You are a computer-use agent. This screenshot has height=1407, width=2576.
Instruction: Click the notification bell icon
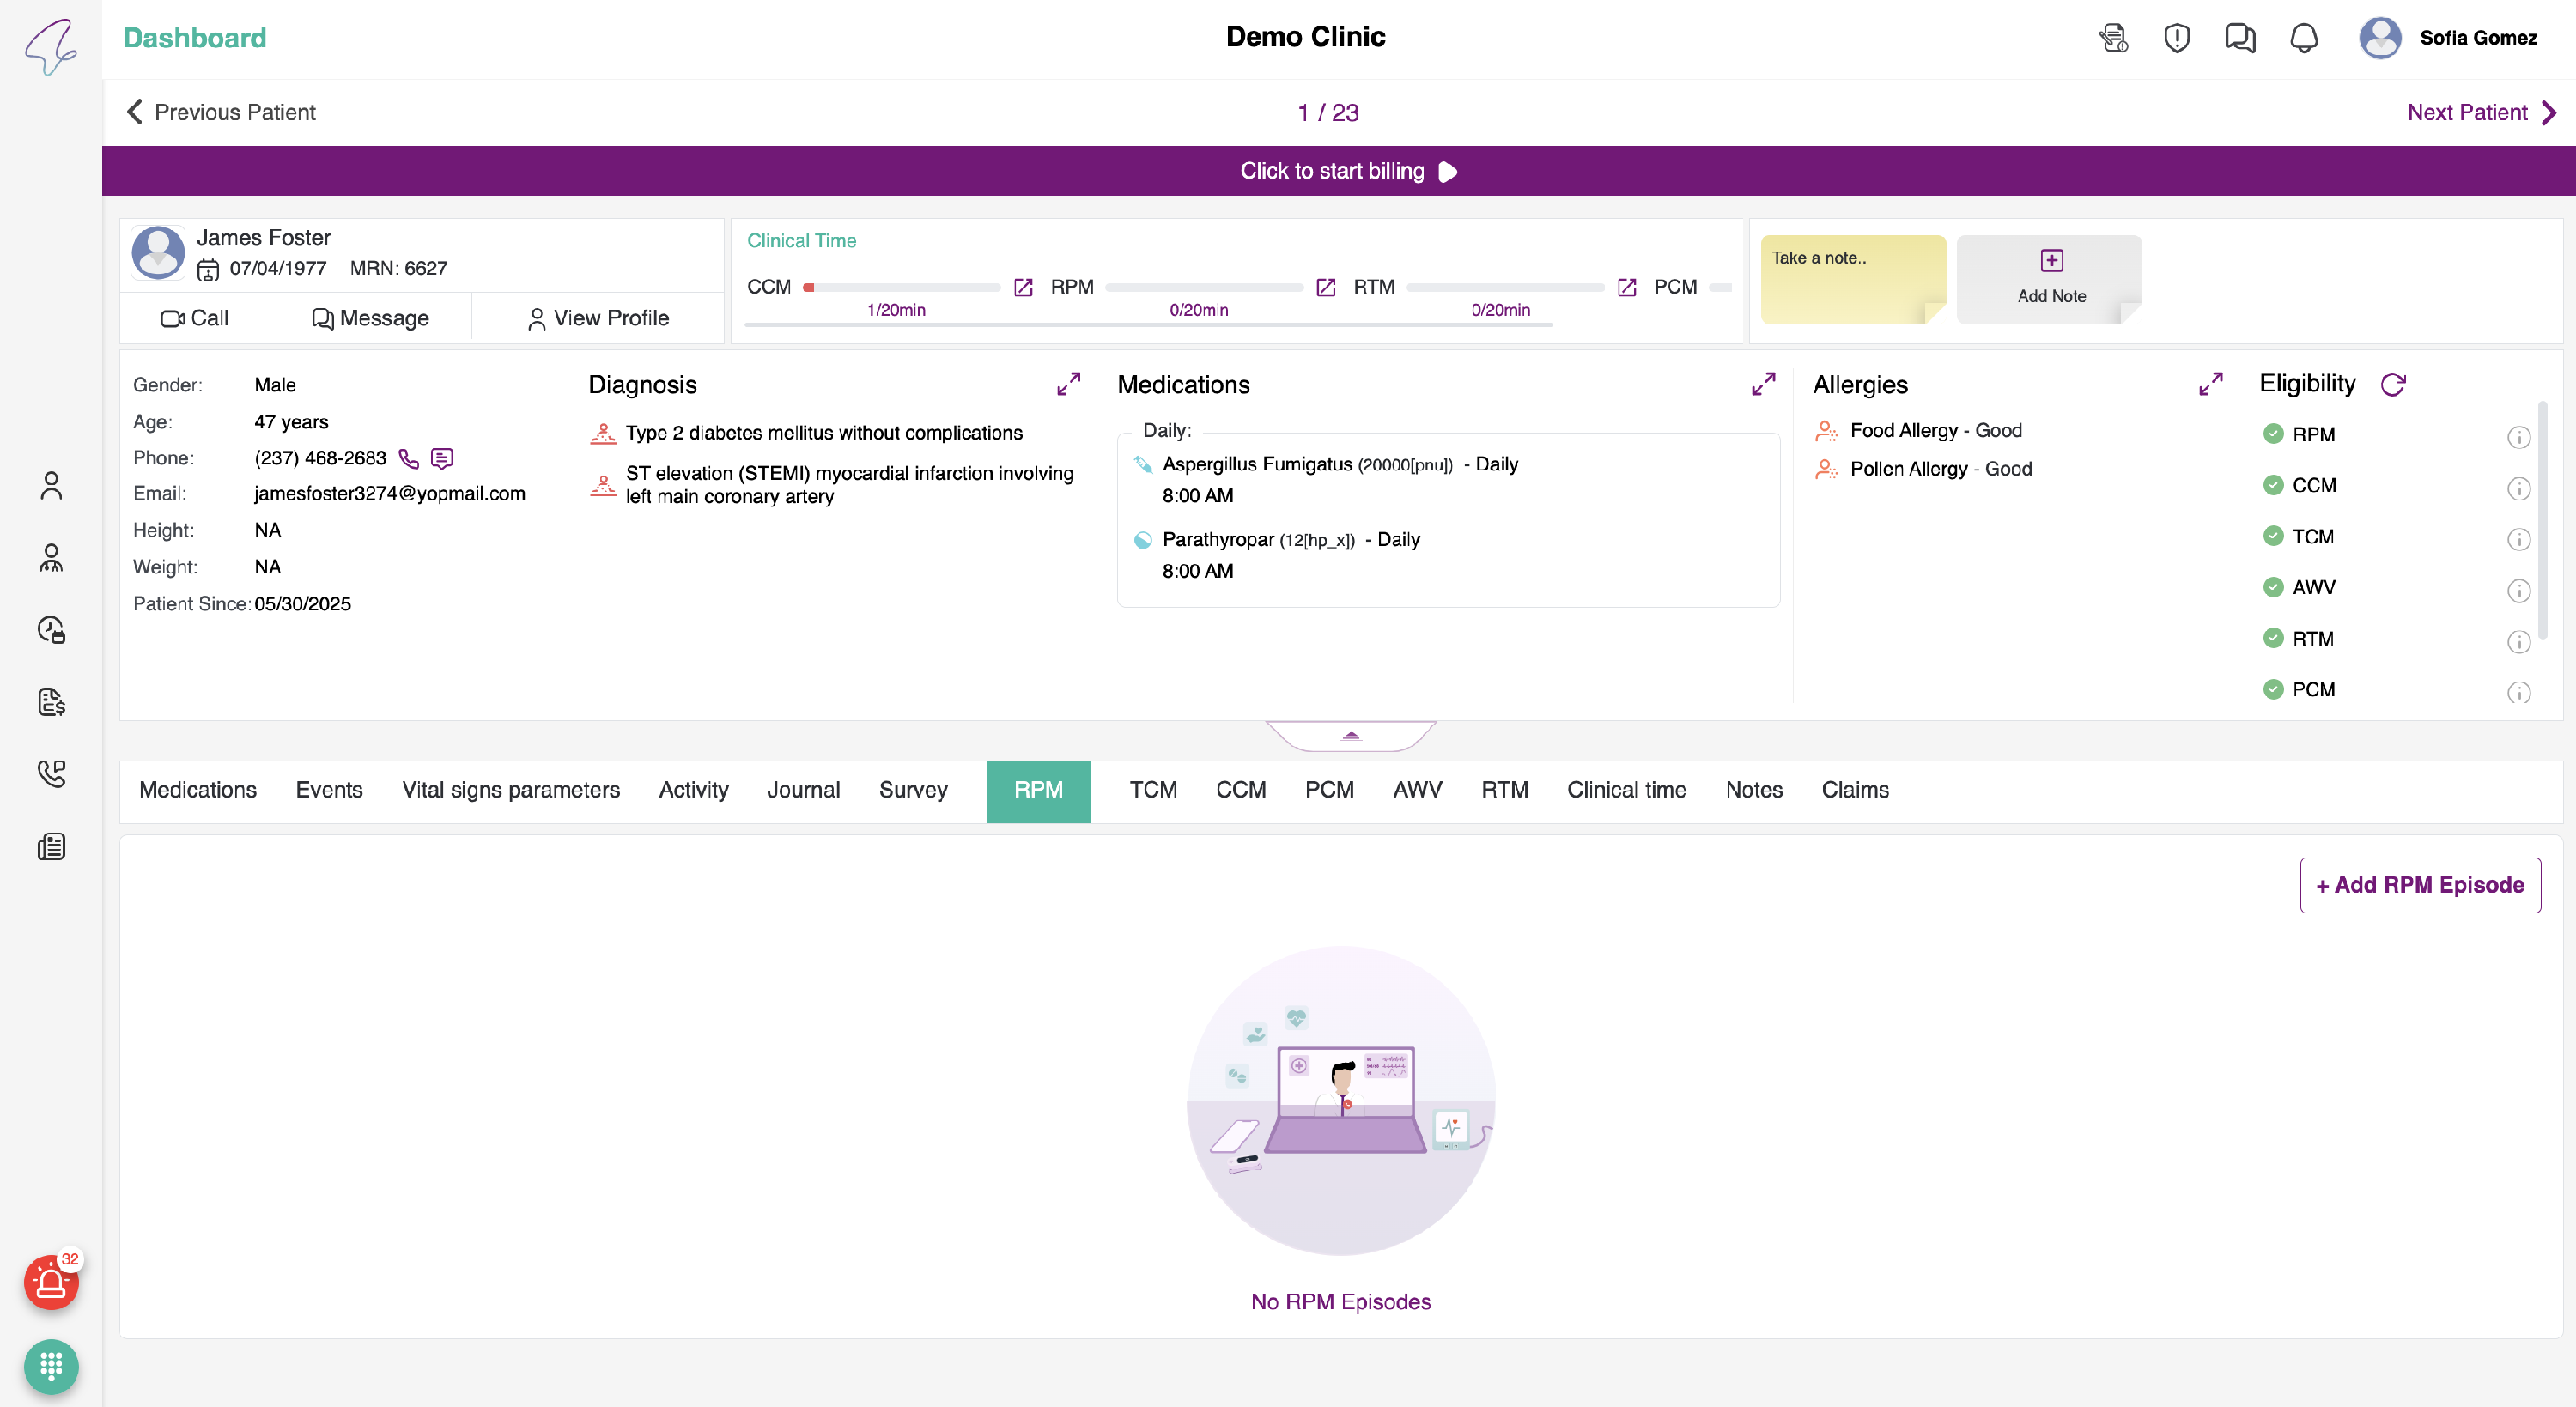[x=2303, y=38]
